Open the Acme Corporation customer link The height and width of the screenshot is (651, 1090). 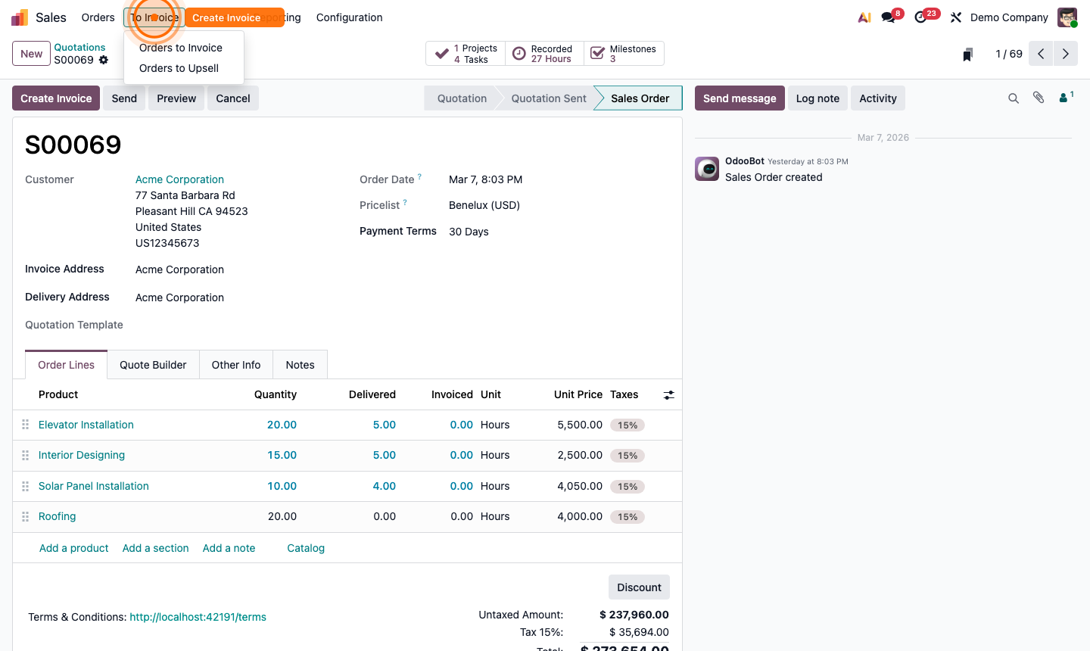(x=179, y=179)
